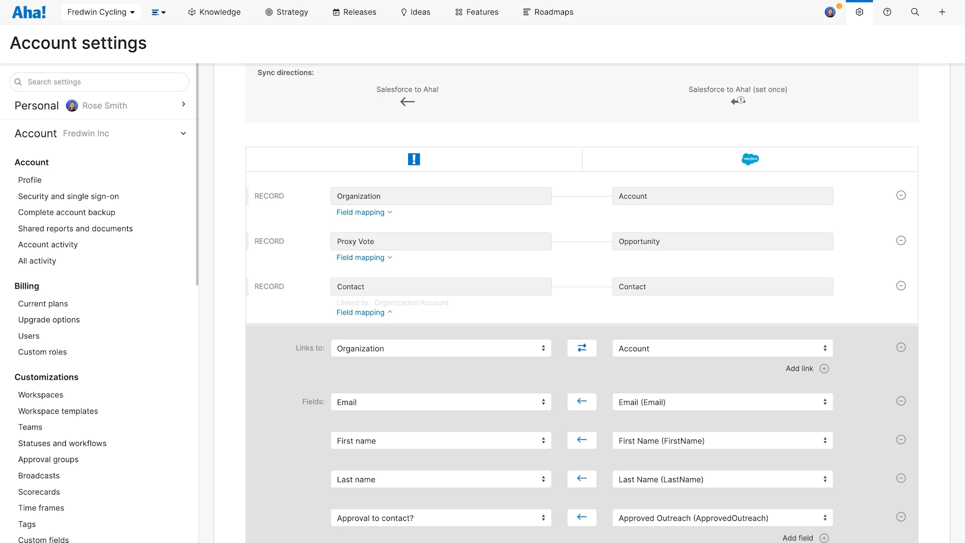The image size is (965, 543).
Task: Click the help question mark icon
Action: click(x=887, y=12)
